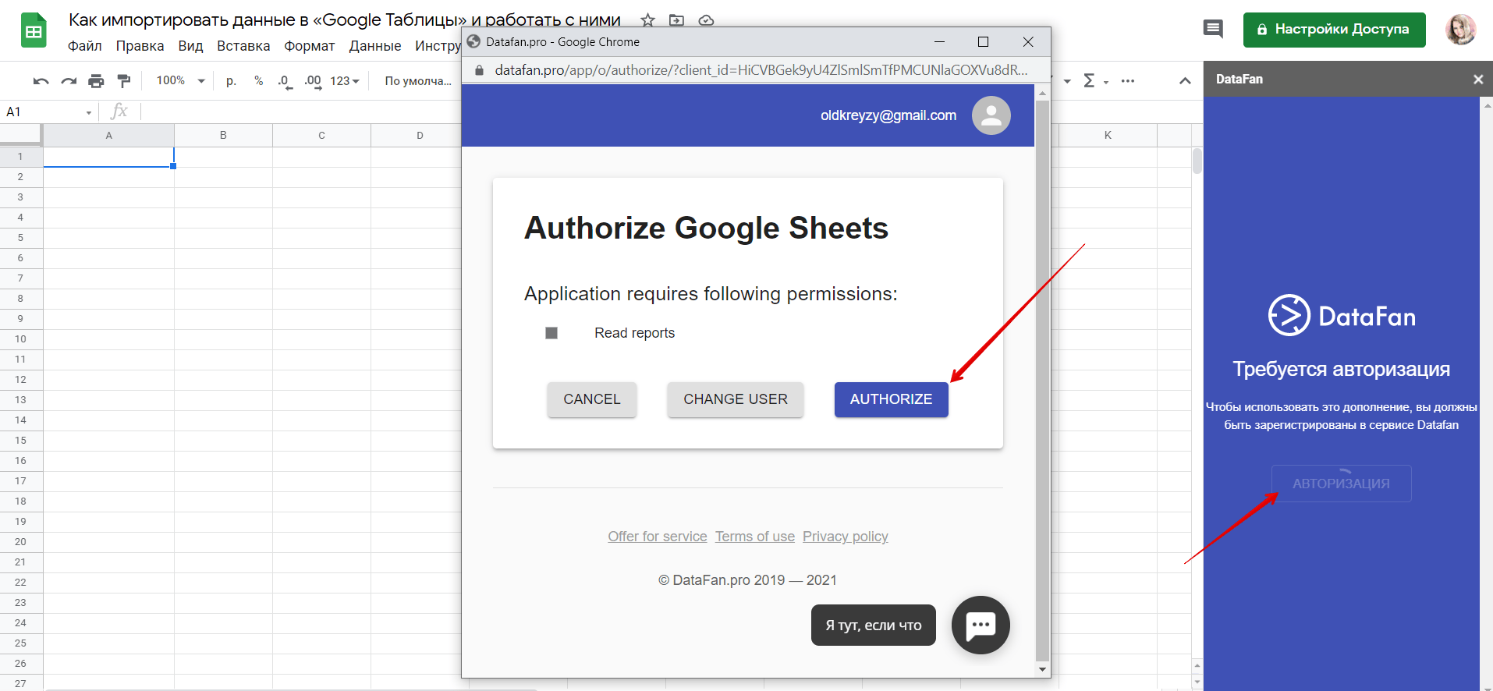
Task: Select the paint format roller icon
Action: click(123, 81)
